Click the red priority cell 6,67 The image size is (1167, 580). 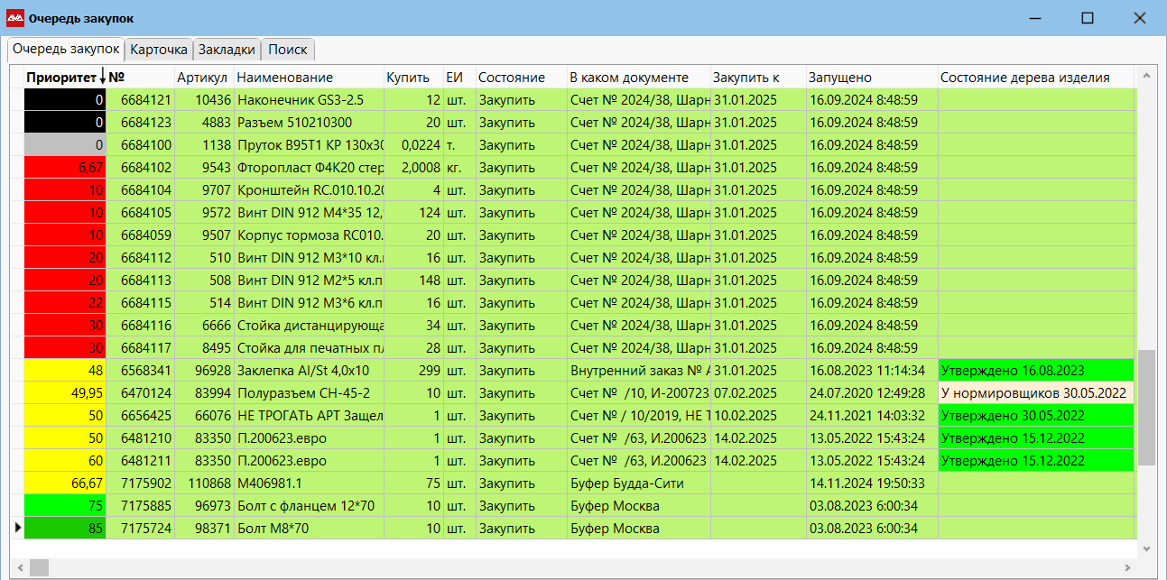pyautogui.click(x=65, y=168)
